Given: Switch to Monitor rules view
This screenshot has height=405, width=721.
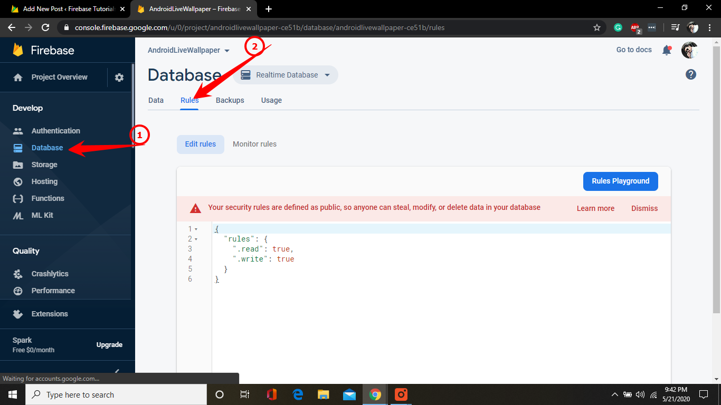Looking at the screenshot, I should coord(254,144).
